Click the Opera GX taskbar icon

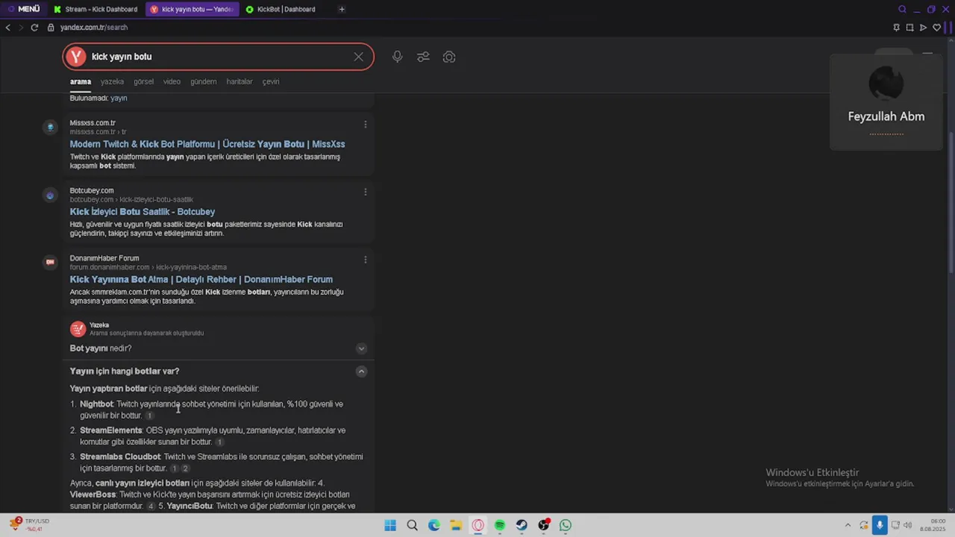(x=478, y=525)
